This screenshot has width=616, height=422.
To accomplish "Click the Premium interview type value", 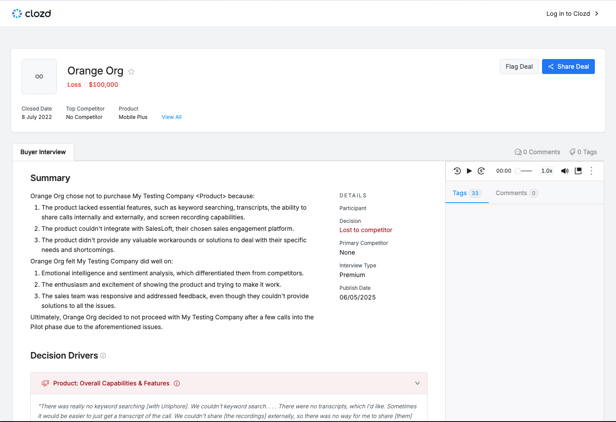I will click(x=352, y=275).
